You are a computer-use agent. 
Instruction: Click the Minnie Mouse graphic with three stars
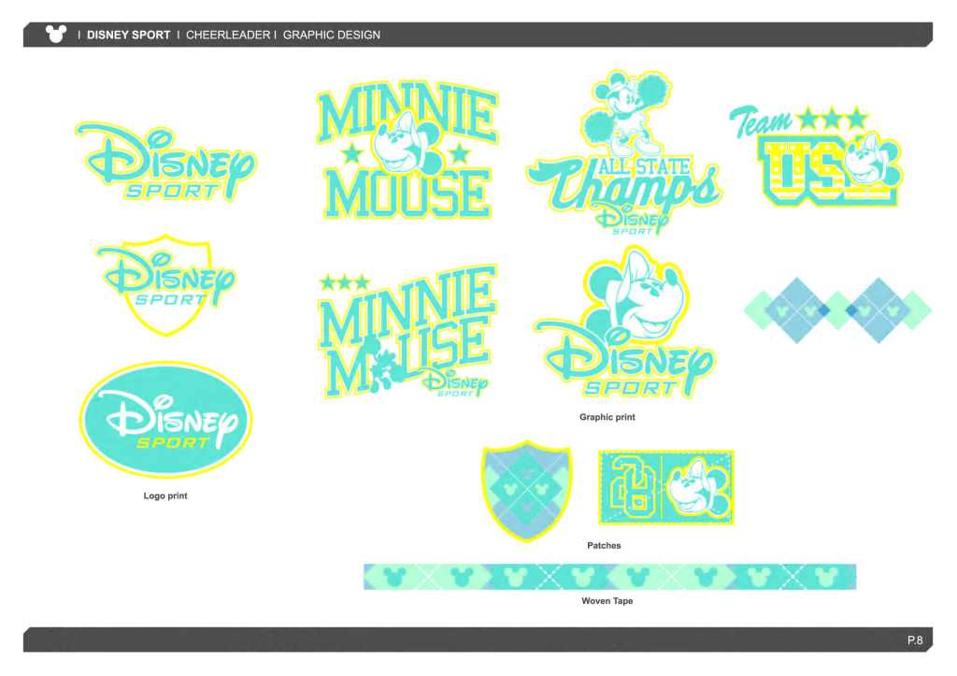(x=407, y=332)
